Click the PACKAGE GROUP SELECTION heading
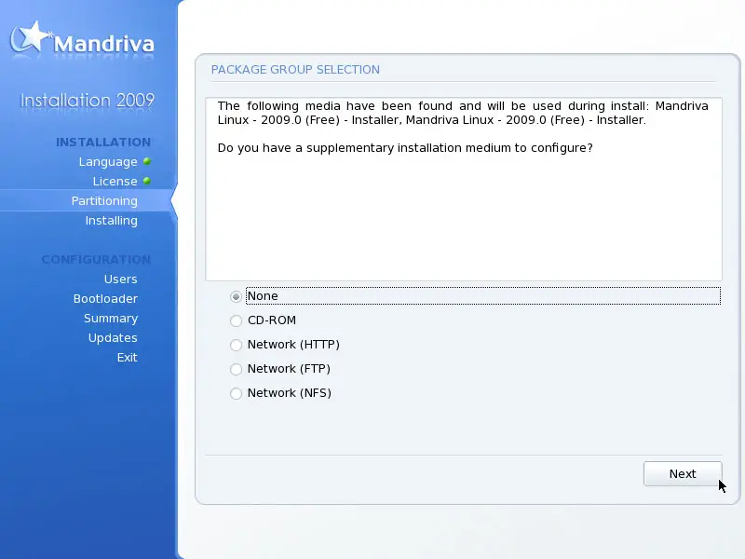Screen dimensions: 745x559 pyautogui.click(x=295, y=69)
